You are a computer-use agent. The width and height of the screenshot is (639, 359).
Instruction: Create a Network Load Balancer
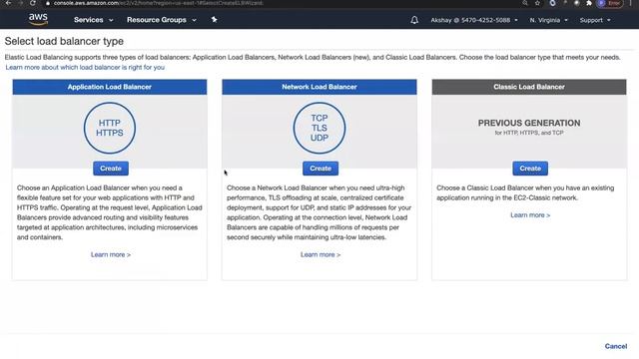click(320, 169)
